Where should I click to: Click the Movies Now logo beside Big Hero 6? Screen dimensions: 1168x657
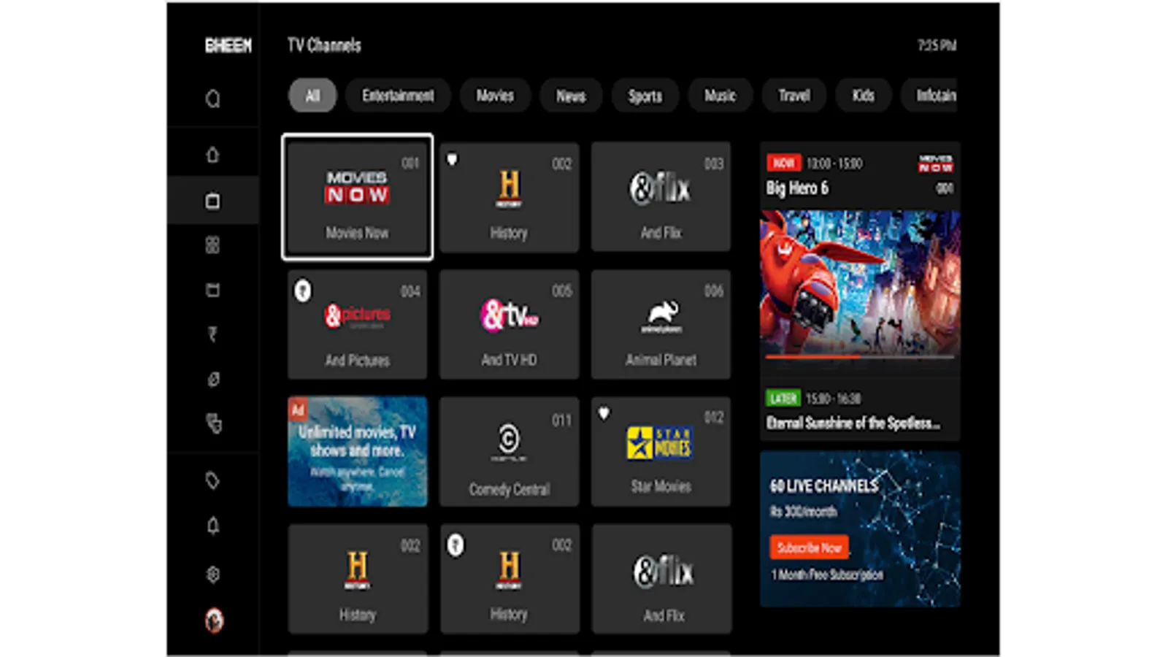point(935,164)
